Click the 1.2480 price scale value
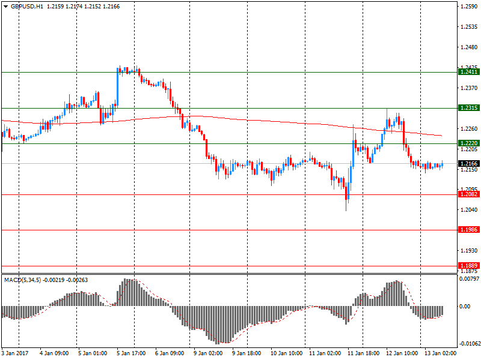 [x=469, y=47]
